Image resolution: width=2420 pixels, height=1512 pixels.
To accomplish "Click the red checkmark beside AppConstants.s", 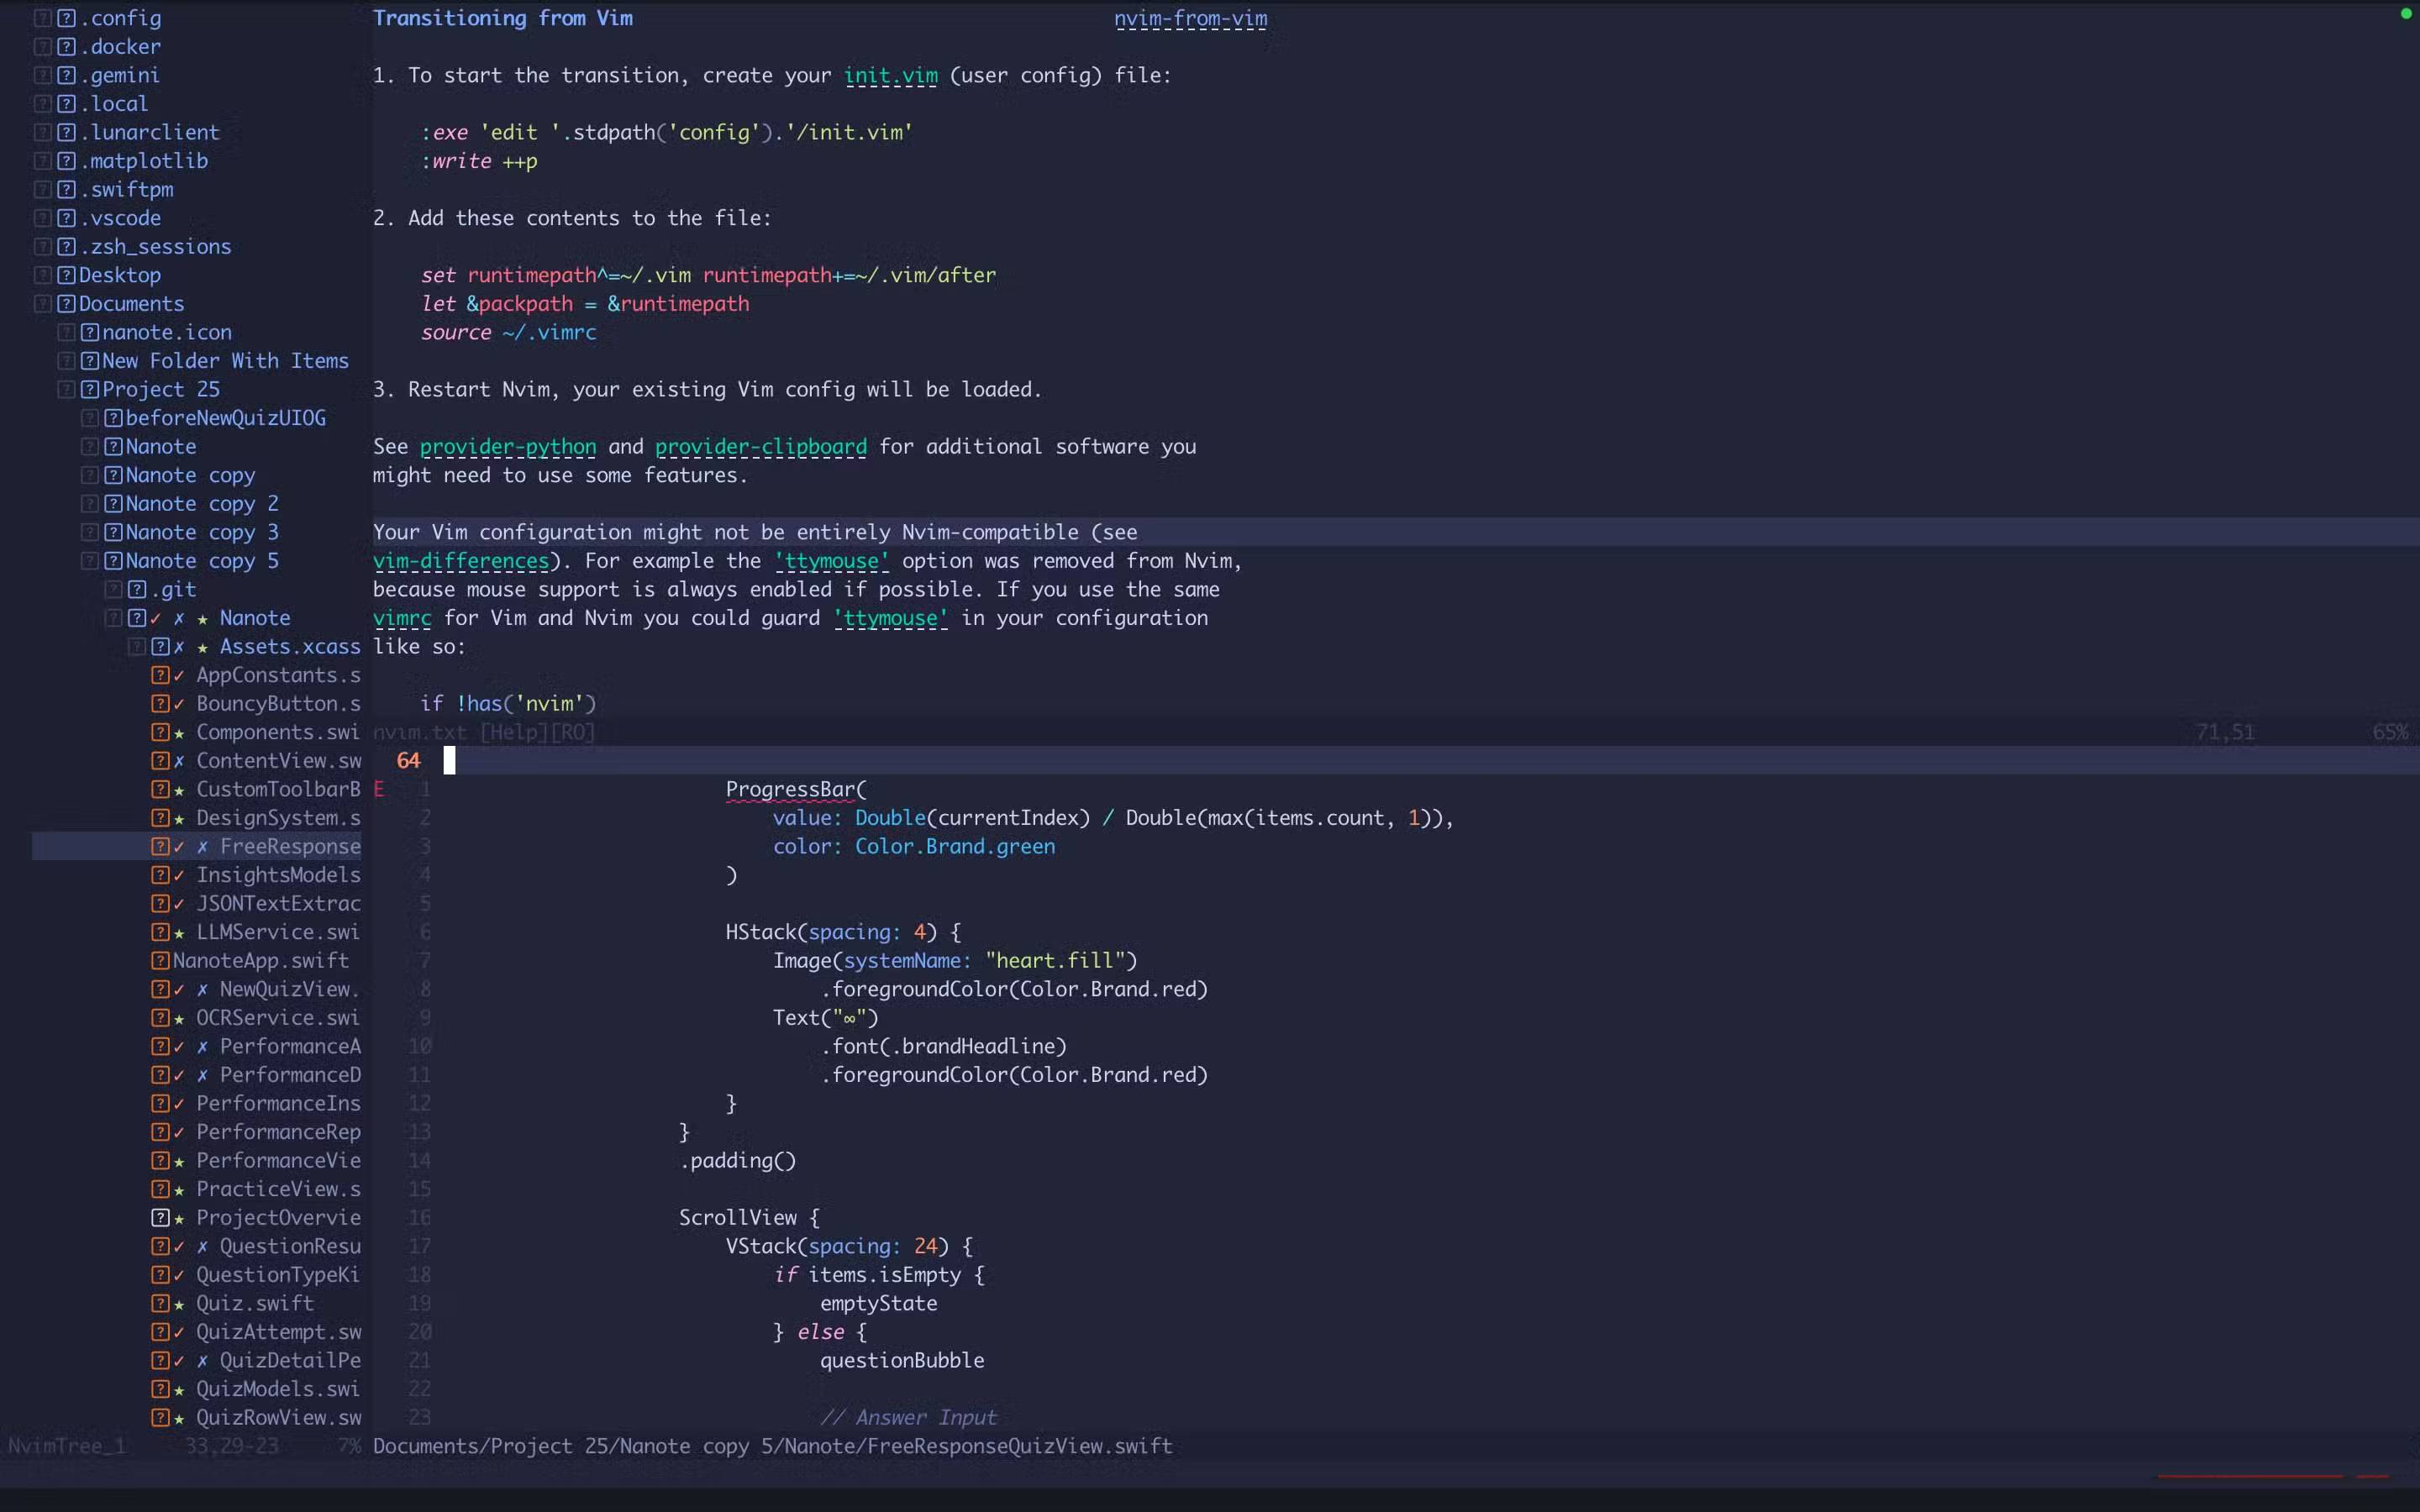I will (179, 676).
